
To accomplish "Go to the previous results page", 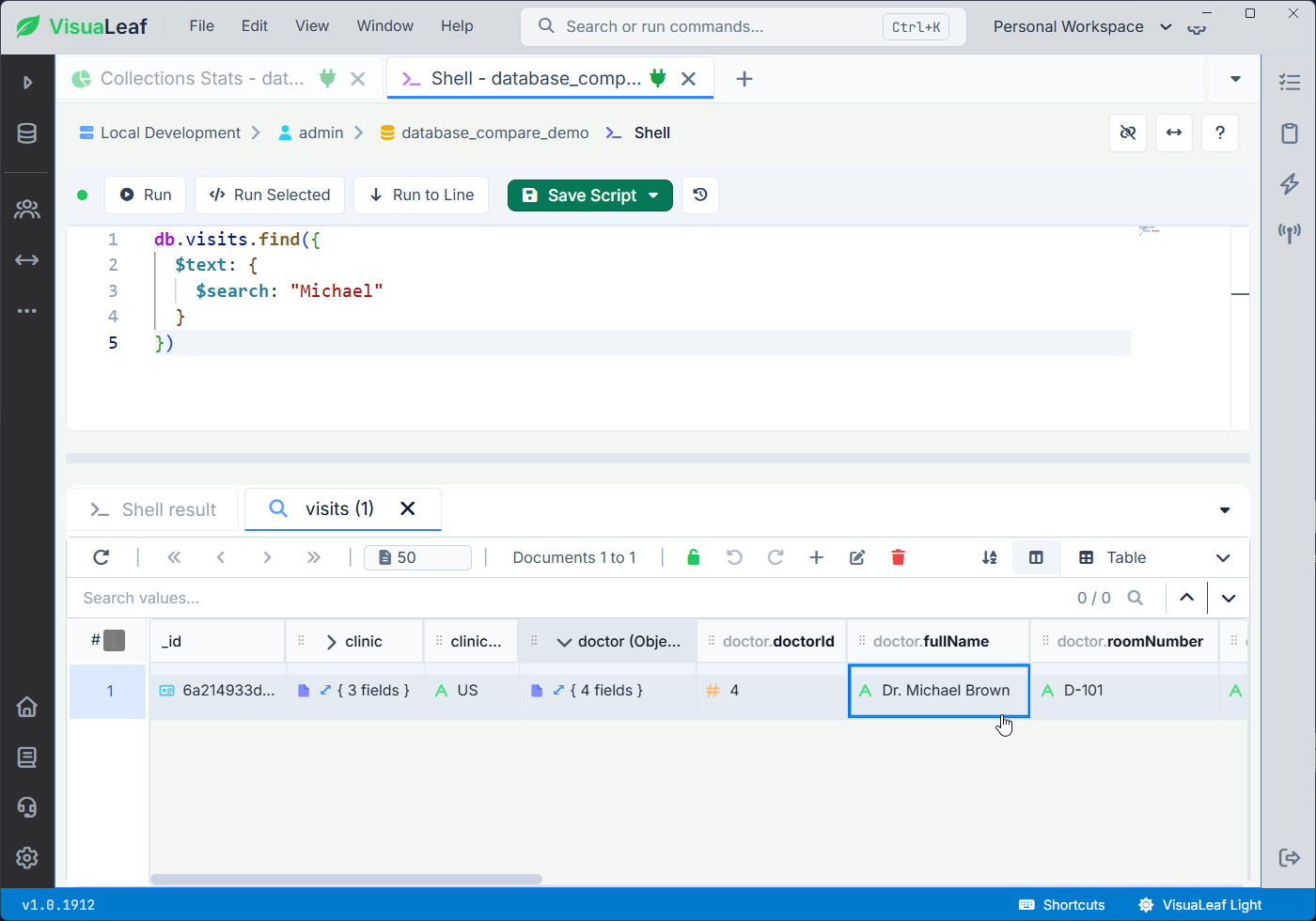I will 221,557.
